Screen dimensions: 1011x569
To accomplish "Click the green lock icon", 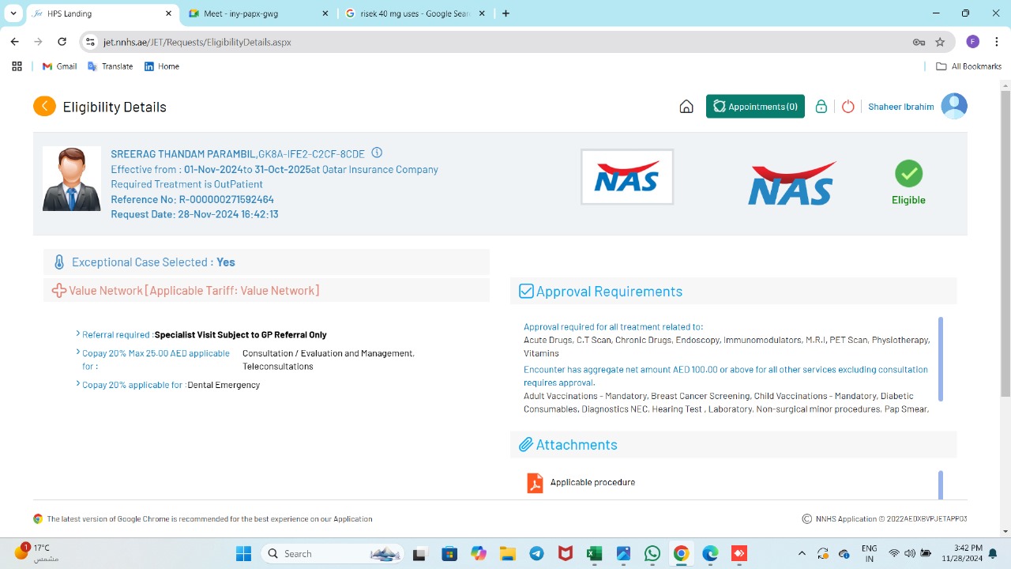I will point(821,107).
